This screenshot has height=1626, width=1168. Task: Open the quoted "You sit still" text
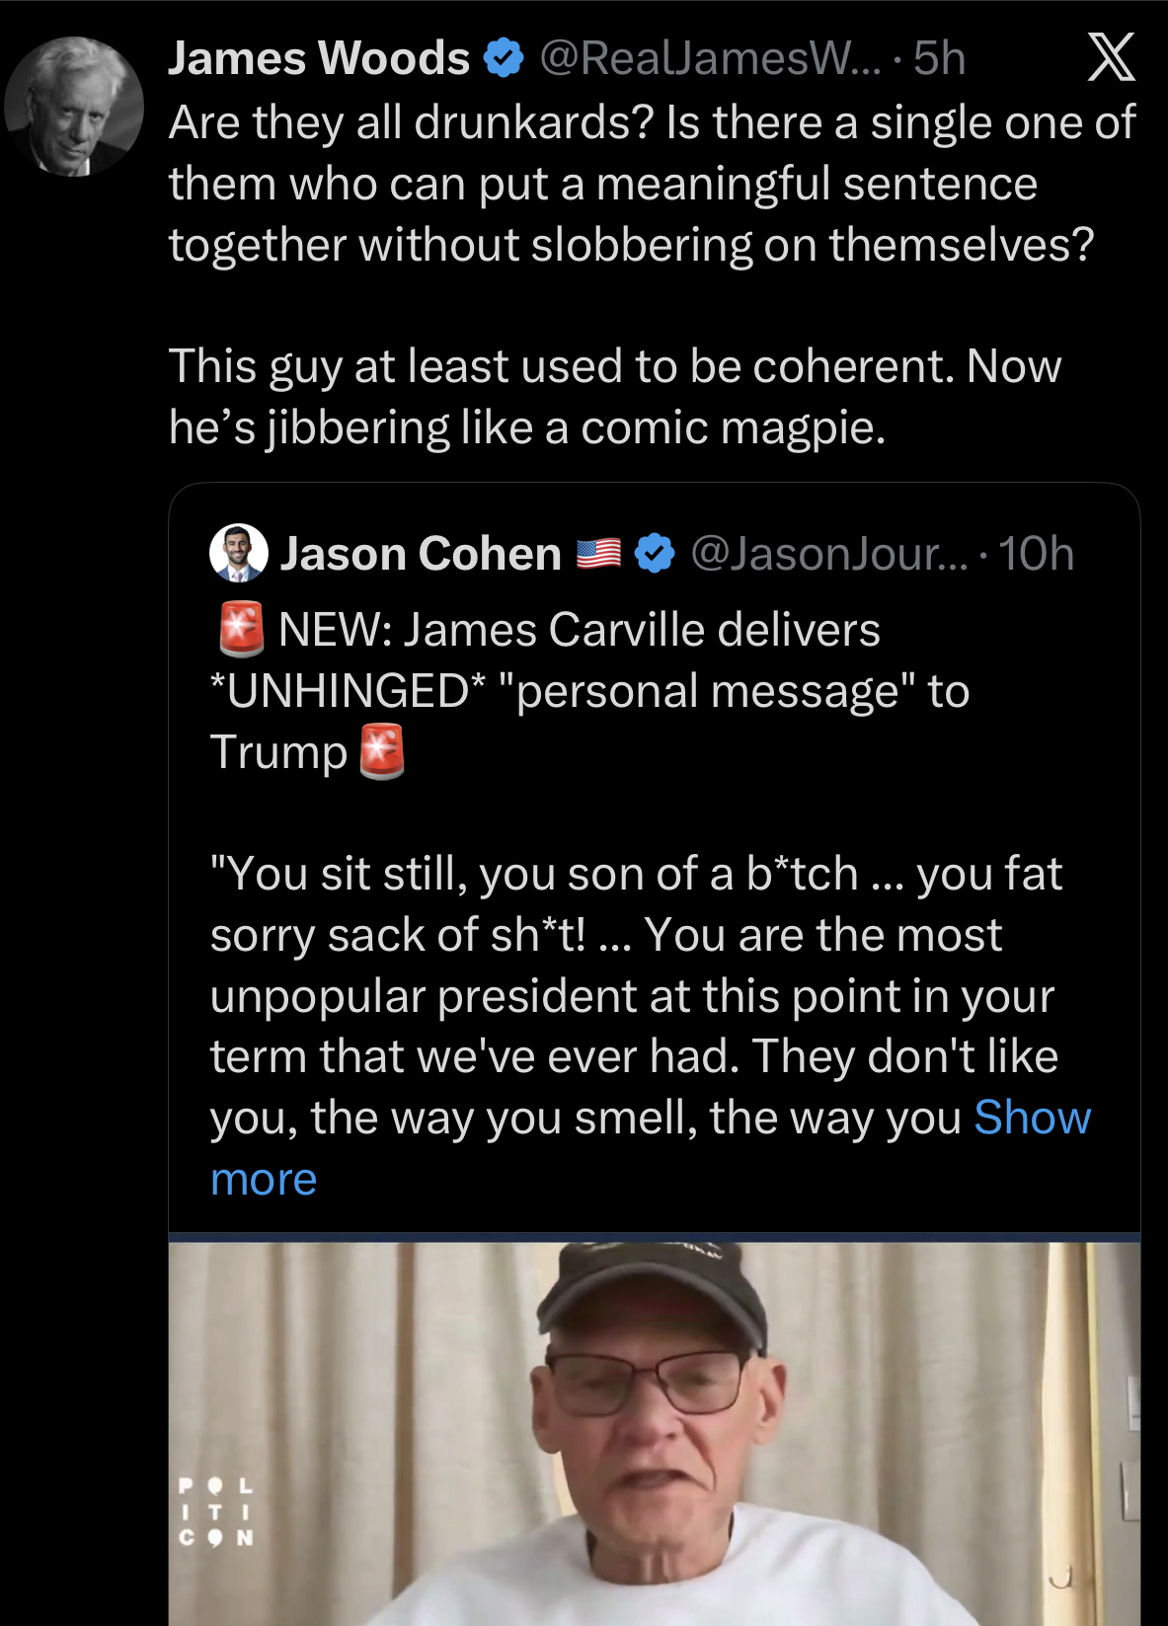coord(632,995)
